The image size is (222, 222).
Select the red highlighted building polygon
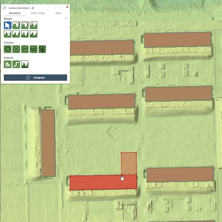(103, 182)
